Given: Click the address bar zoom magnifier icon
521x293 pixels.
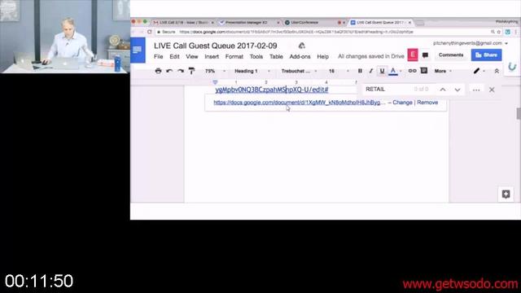Looking at the screenshot, I should (x=493, y=32).
